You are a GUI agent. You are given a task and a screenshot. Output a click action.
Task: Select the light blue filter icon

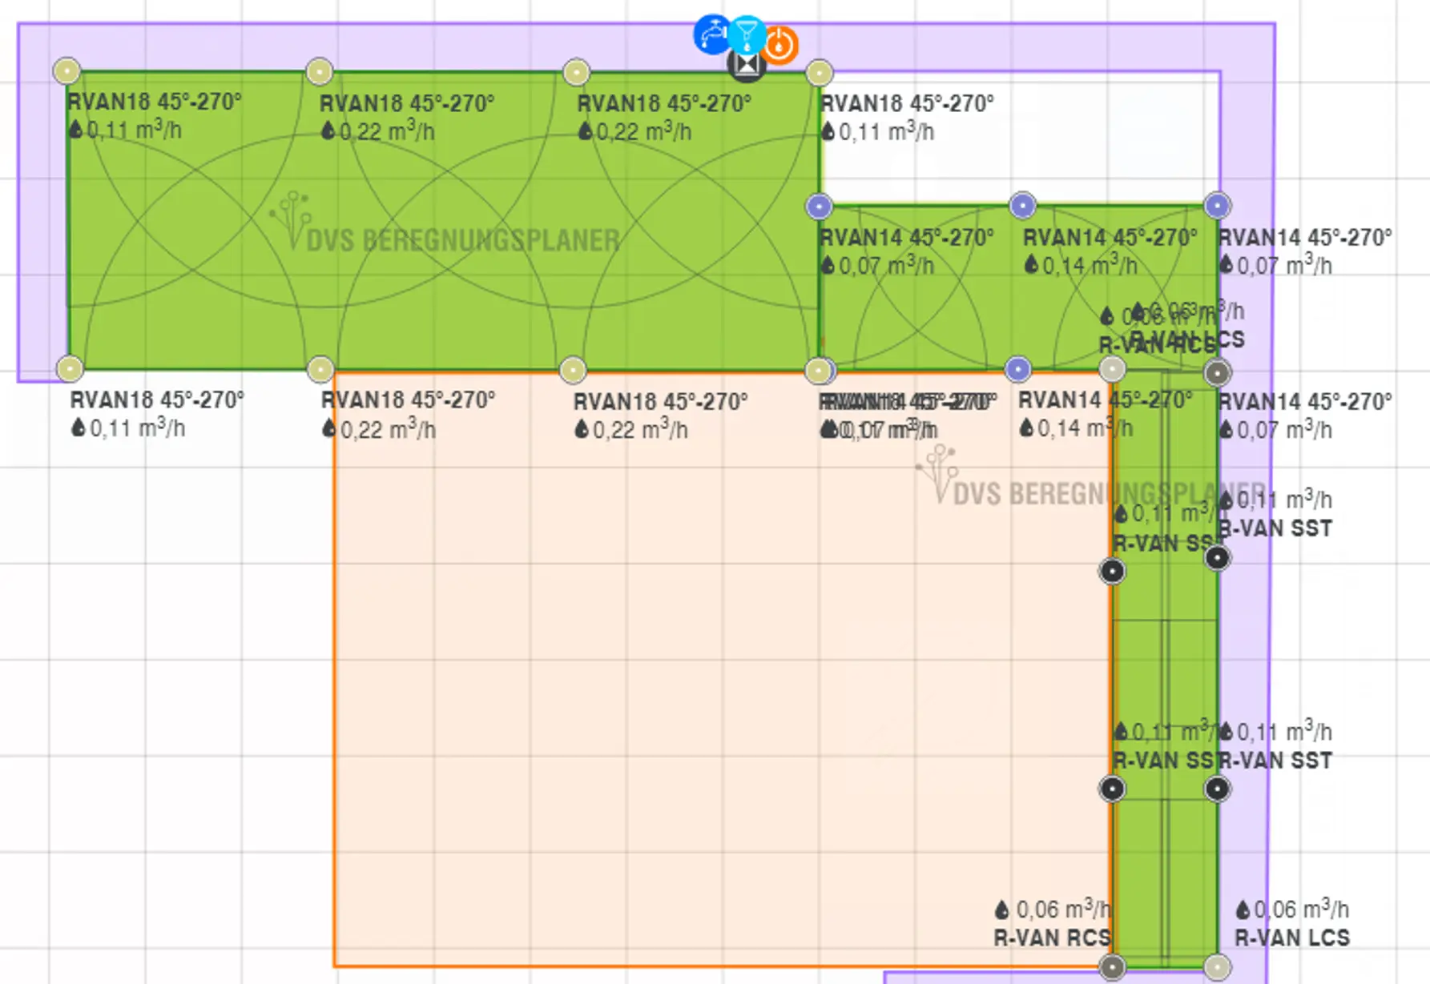point(747,33)
